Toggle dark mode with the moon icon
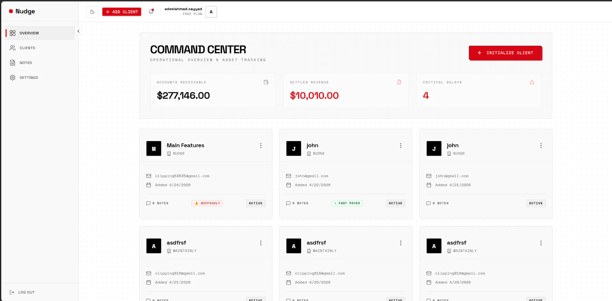This screenshot has width=612, height=301. tap(92, 12)
